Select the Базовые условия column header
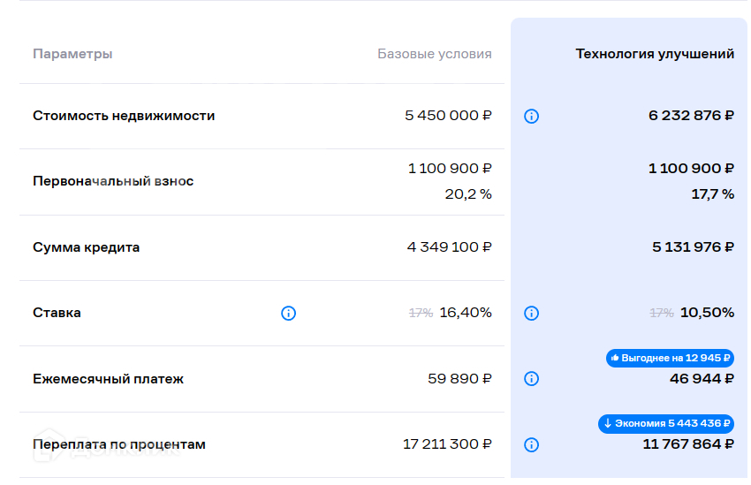Image resolution: width=751 pixels, height=485 pixels. (434, 54)
